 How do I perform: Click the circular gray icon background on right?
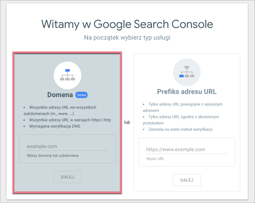click(187, 72)
